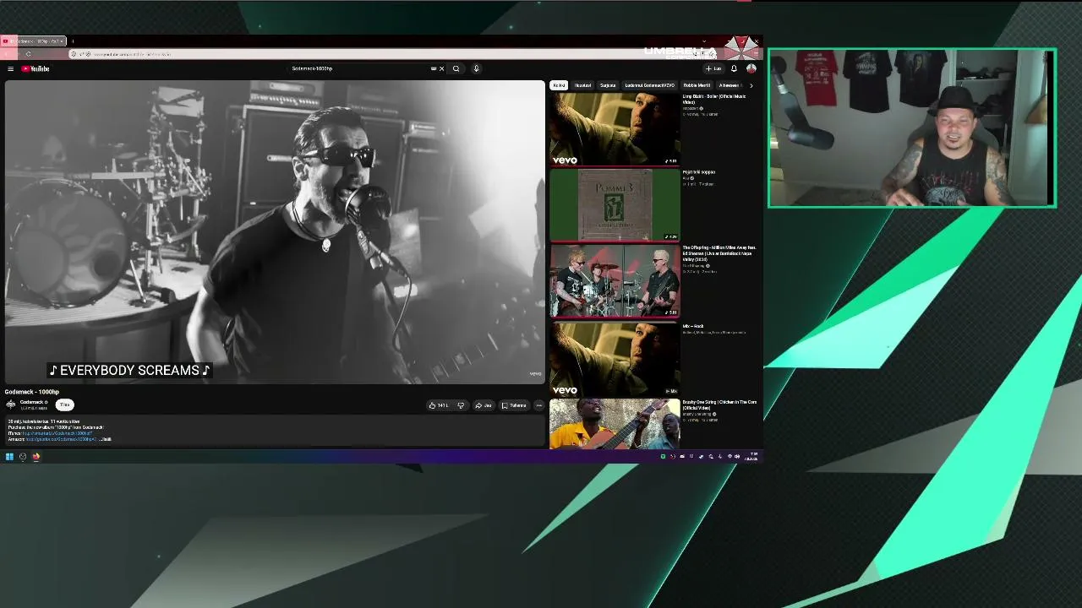The image size is (1082, 608).
Task: Open more actions three-dot menu
Action: point(538,405)
